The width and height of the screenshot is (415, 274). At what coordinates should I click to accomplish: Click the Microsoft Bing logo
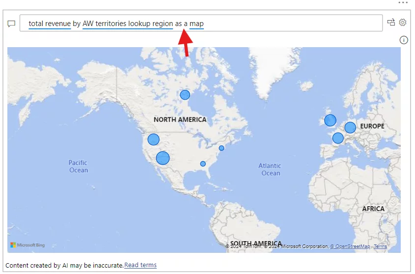tap(27, 245)
